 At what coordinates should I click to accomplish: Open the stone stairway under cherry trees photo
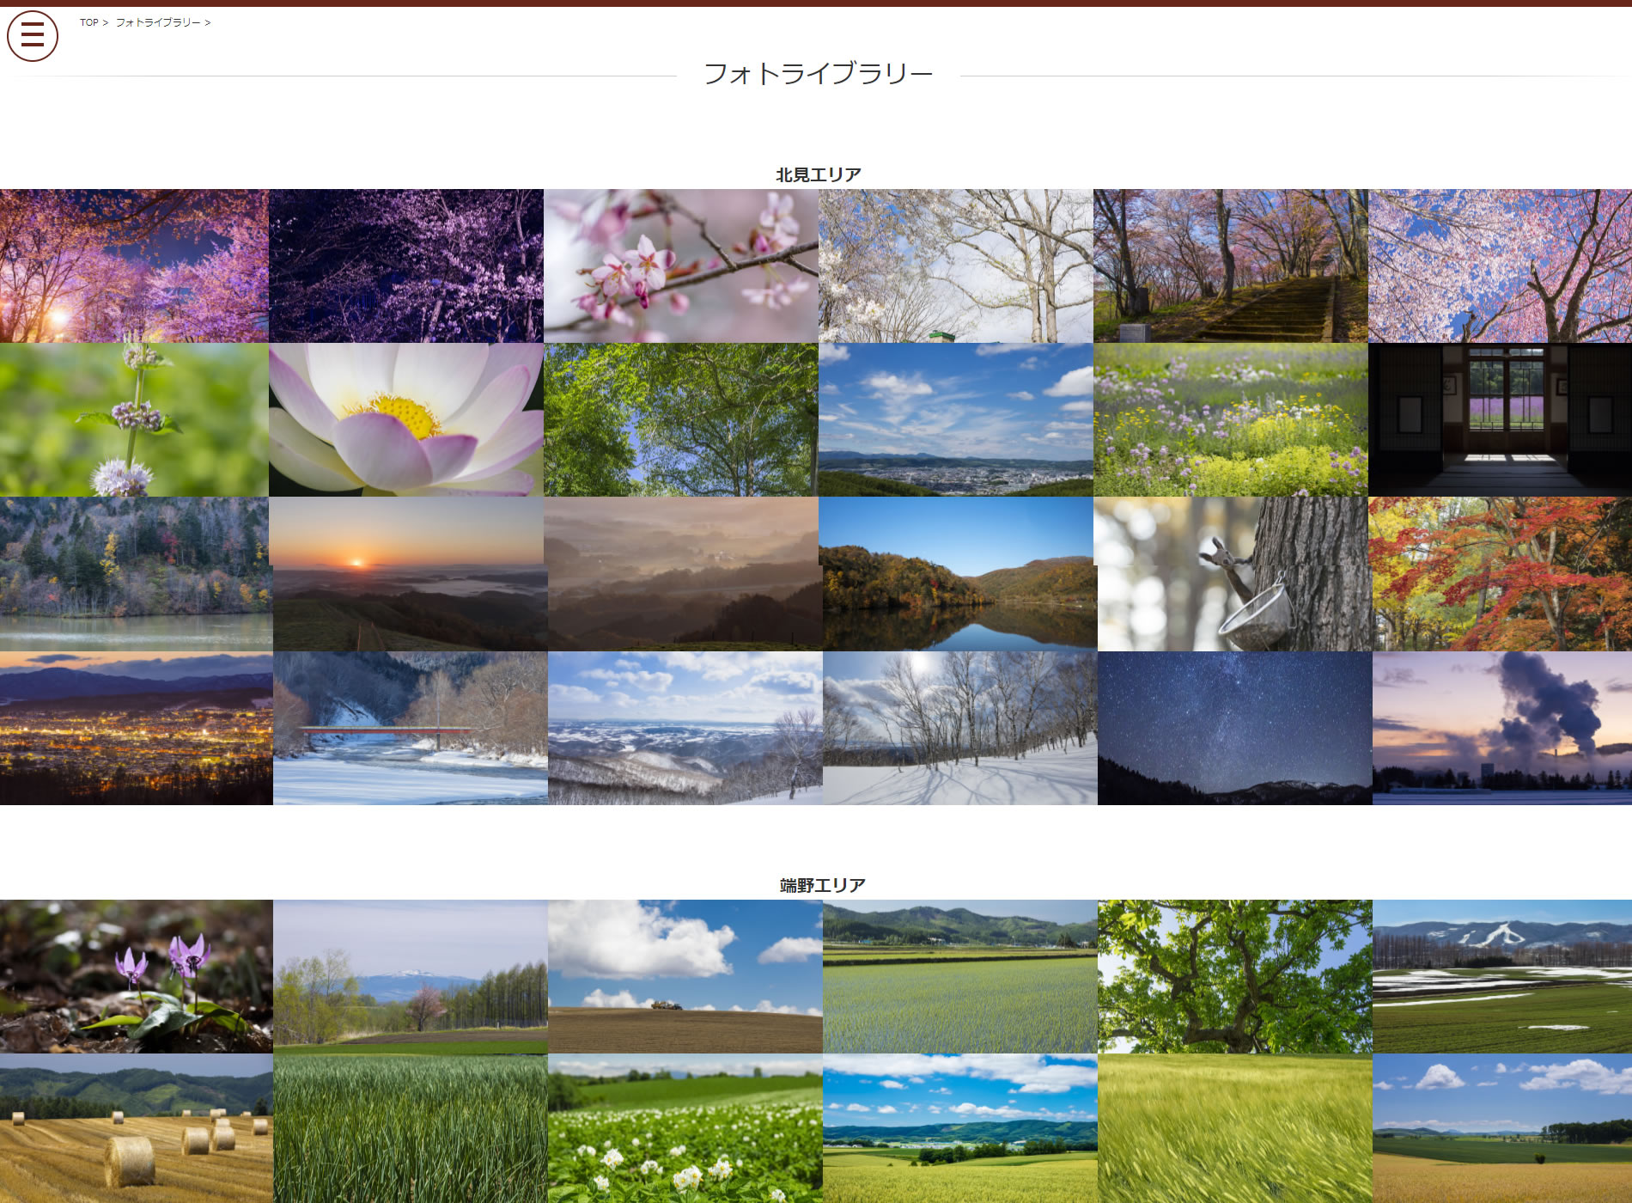(x=1231, y=266)
